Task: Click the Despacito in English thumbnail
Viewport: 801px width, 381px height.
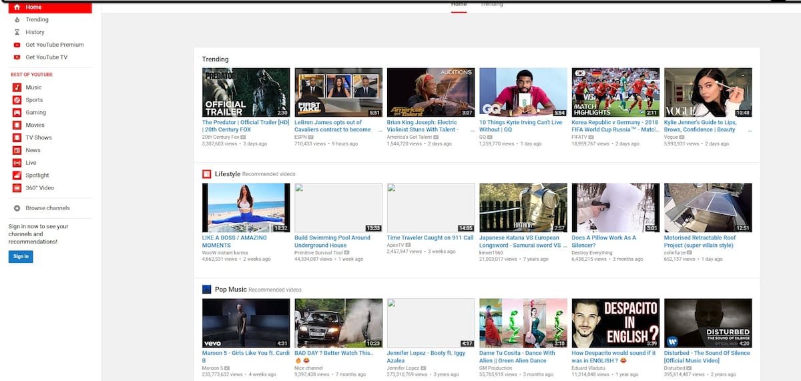Action: tap(616, 323)
